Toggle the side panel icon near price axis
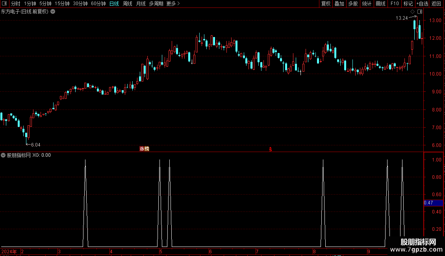Image resolution: width=445 pixels, height=256 pixels. pyautogui.click(x=420, y=12)
